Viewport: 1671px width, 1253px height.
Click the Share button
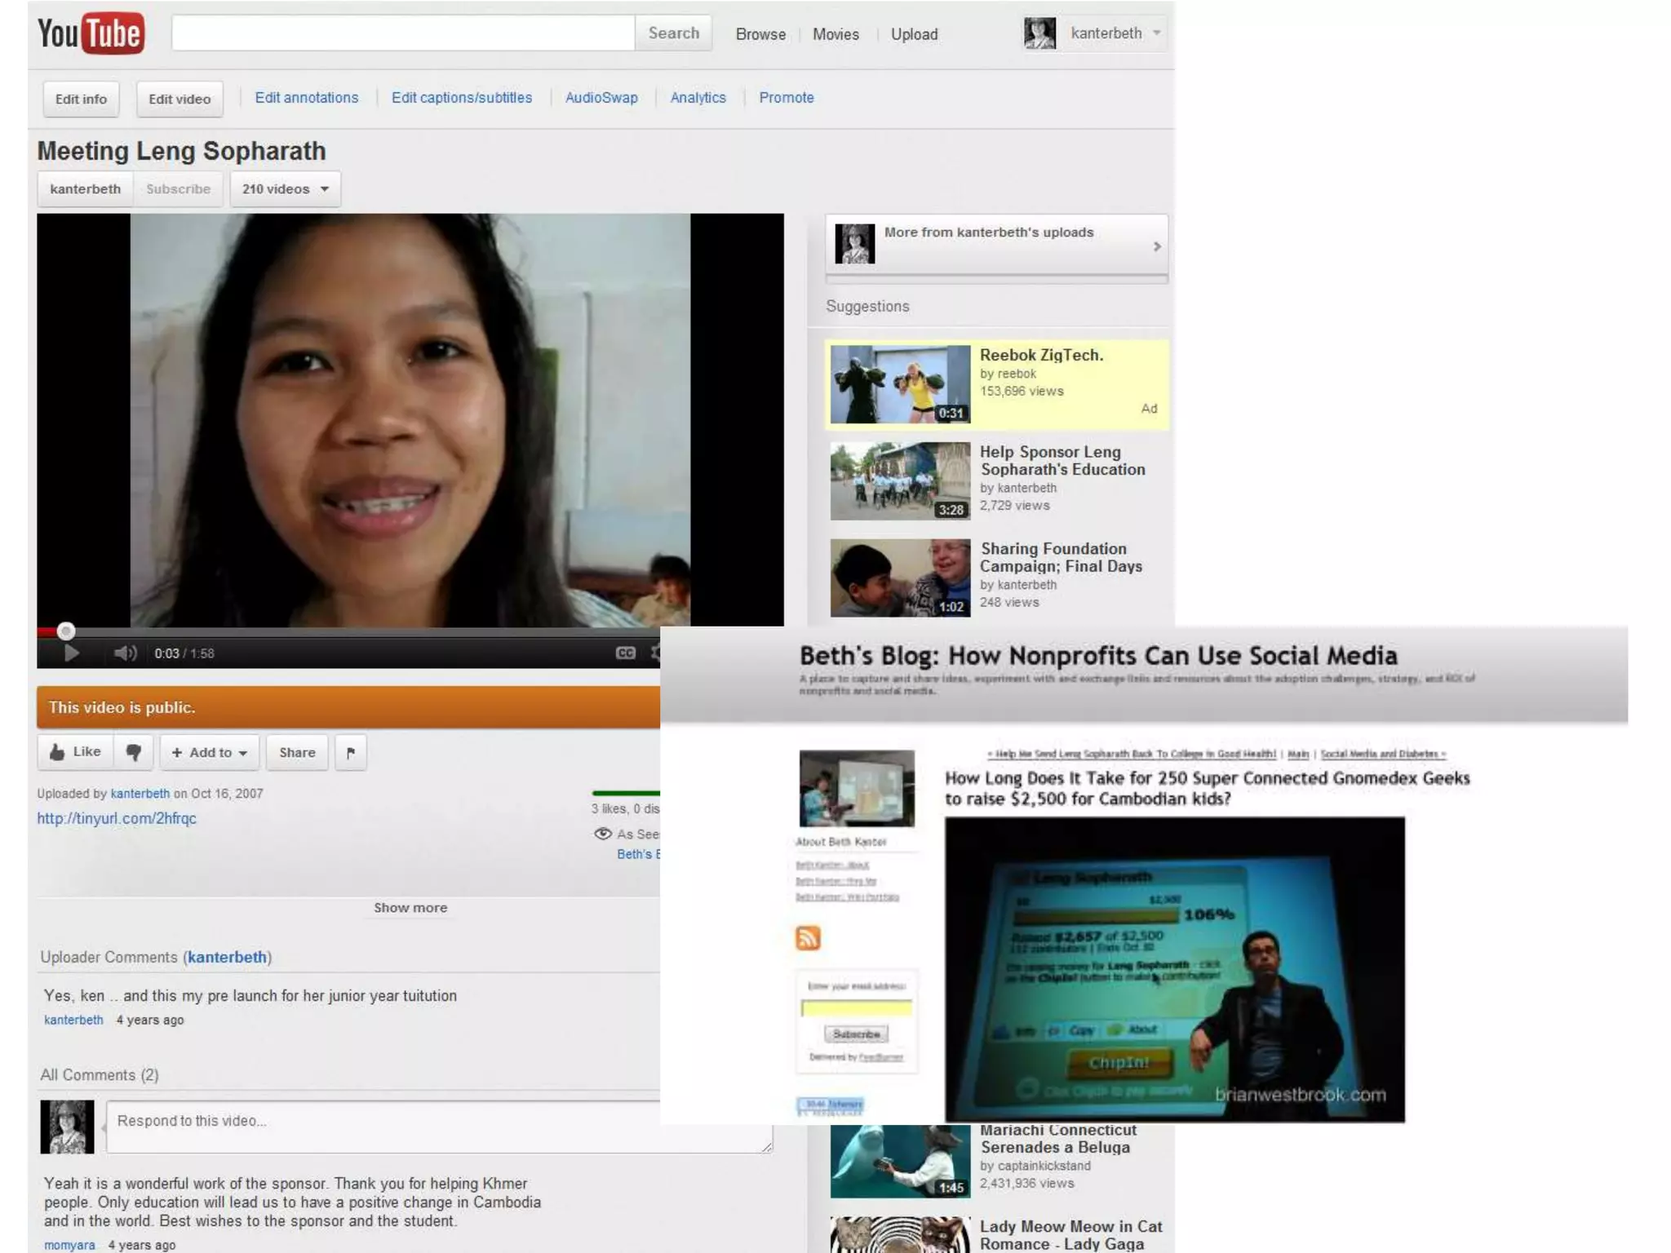click(x=297, y=752)
